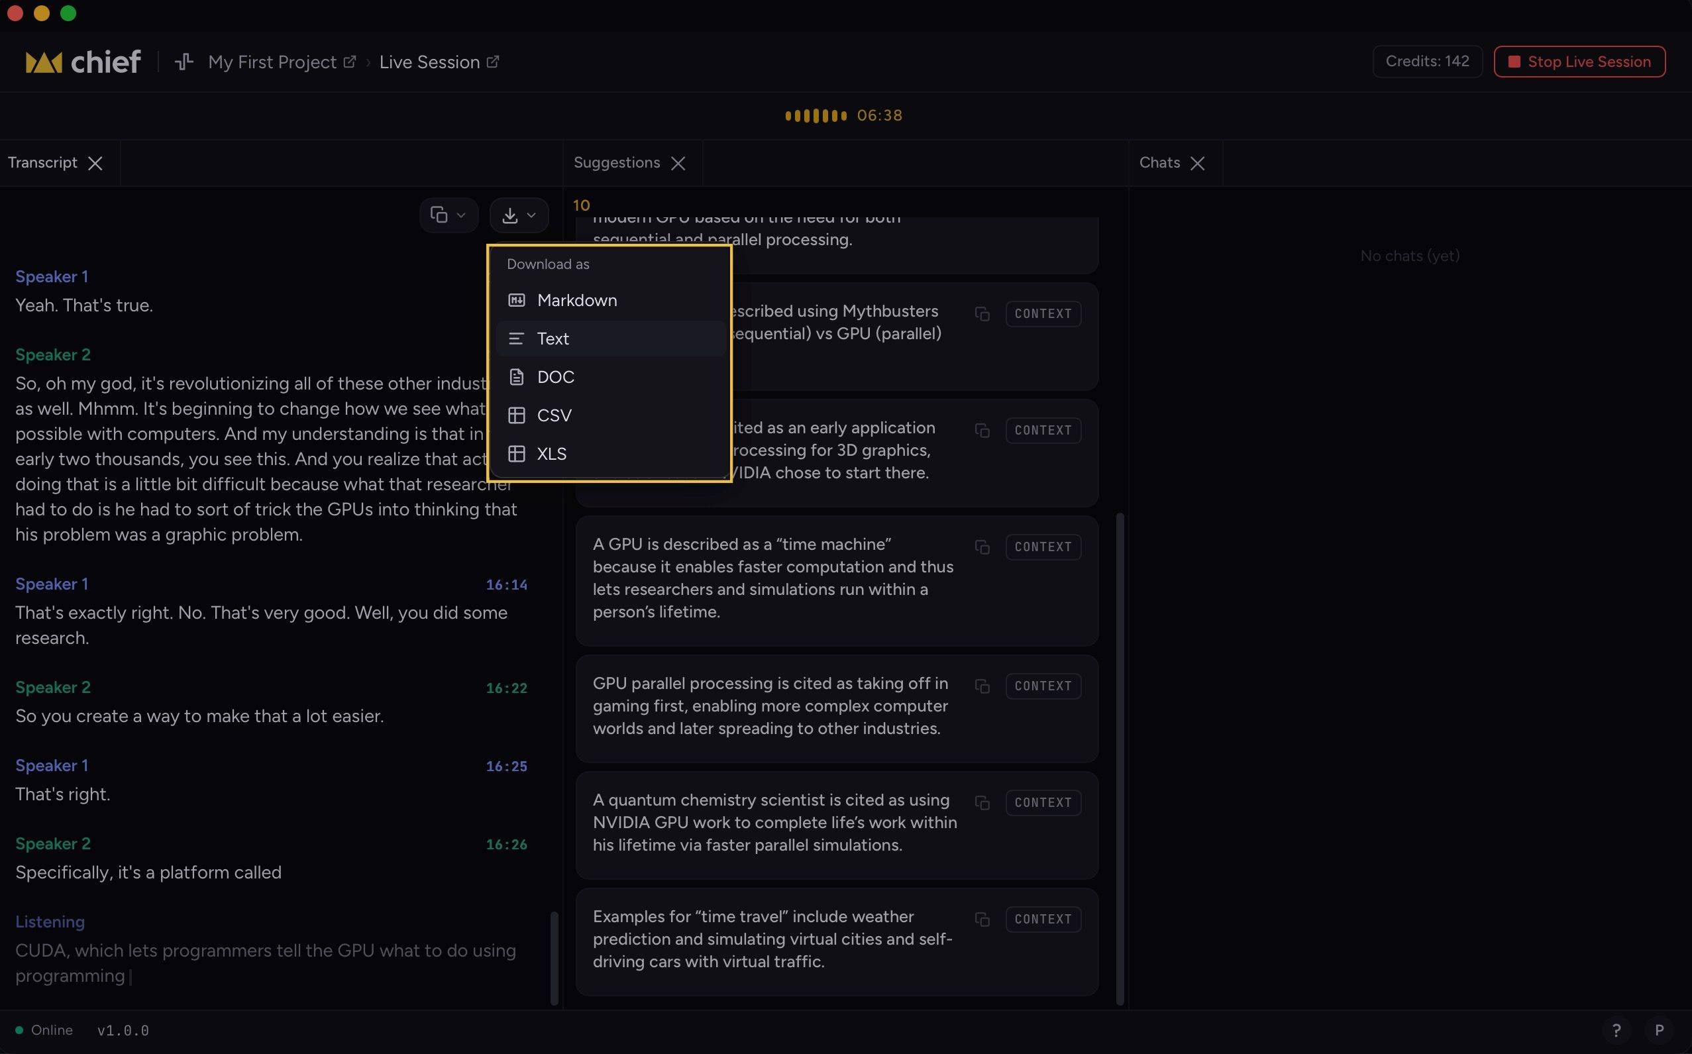Screen dimensions: 1692x1054
Task: Copy the gaming first suggestion
Action: tap(982, 686)
